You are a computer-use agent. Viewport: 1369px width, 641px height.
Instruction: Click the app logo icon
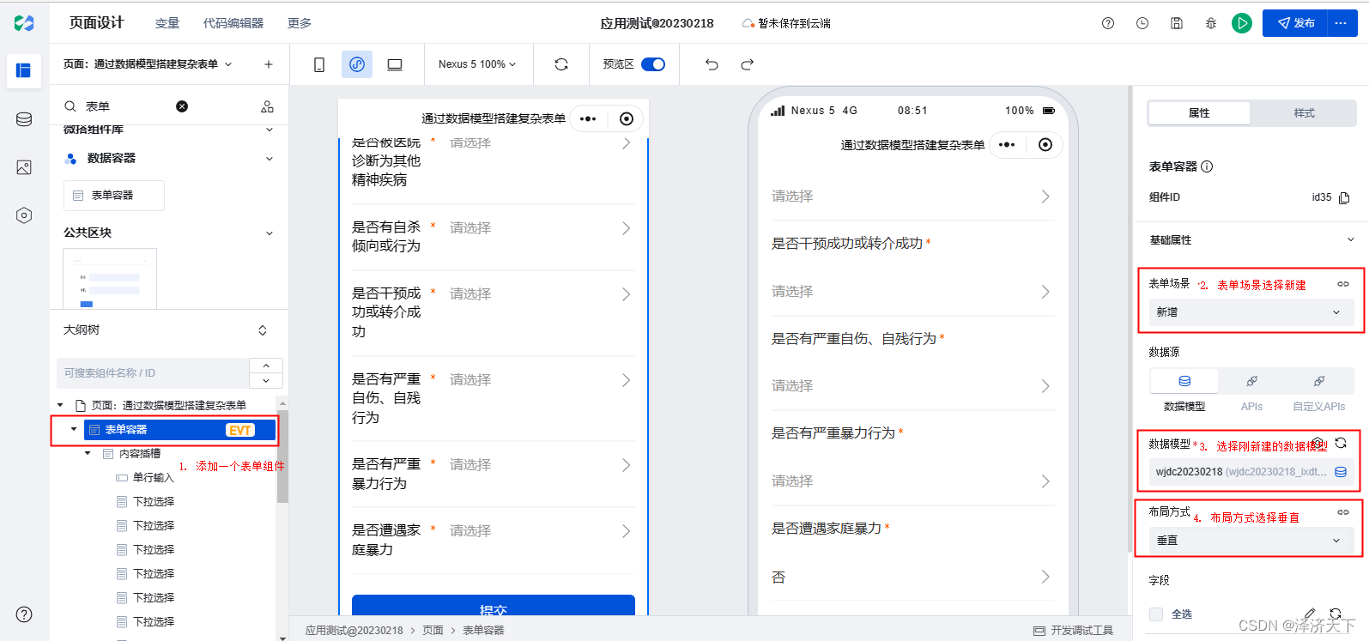[x=24, y=23]
